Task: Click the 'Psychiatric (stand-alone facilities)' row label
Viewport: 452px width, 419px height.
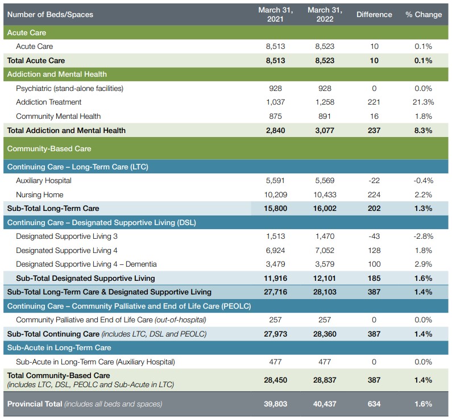Action: click(69, 88)
